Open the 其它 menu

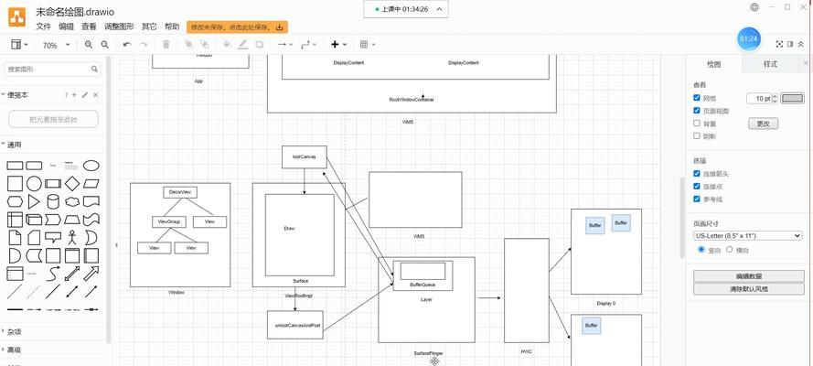149,27
